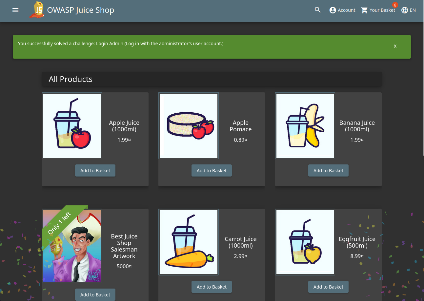Open Your Basket
Image resolution: width=424 pixels, height=301 pixels.
[x=378, y=10]
